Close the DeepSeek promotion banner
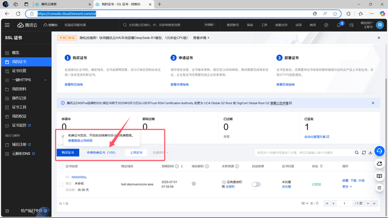The height and width of the screenshot is (218, 388). pyautogui.click(x=379, y=38)
